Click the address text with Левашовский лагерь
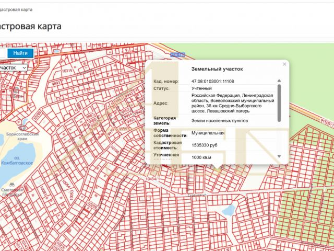334x251 pixels. coord(233,103)
